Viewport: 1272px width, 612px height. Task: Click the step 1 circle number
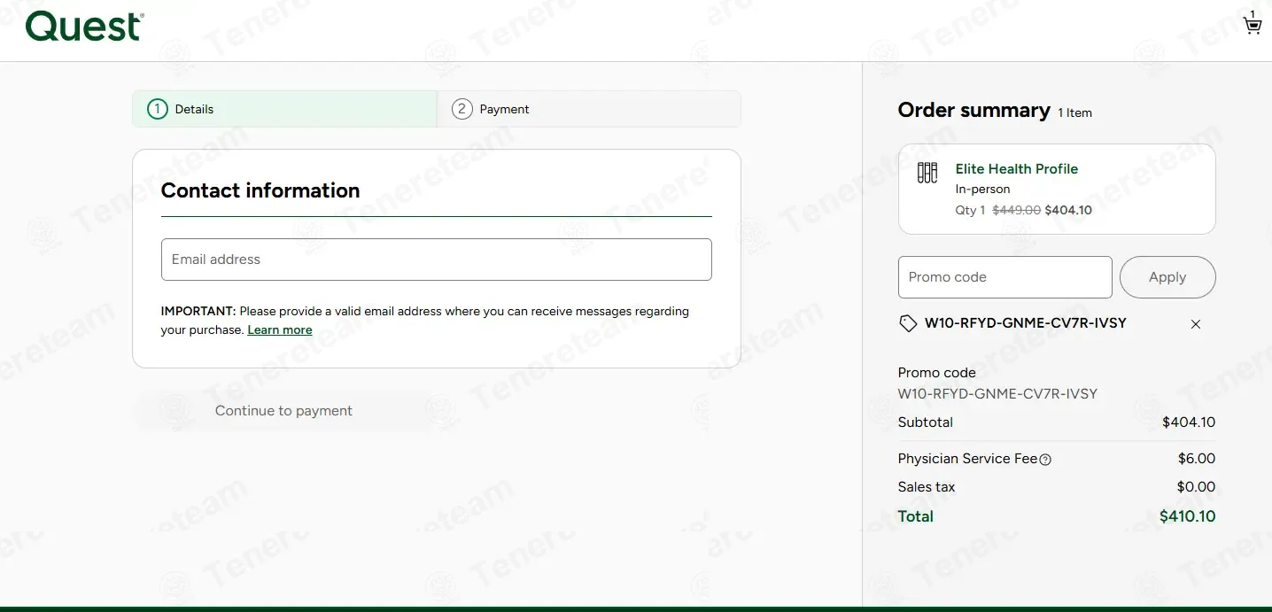[158, 109]
